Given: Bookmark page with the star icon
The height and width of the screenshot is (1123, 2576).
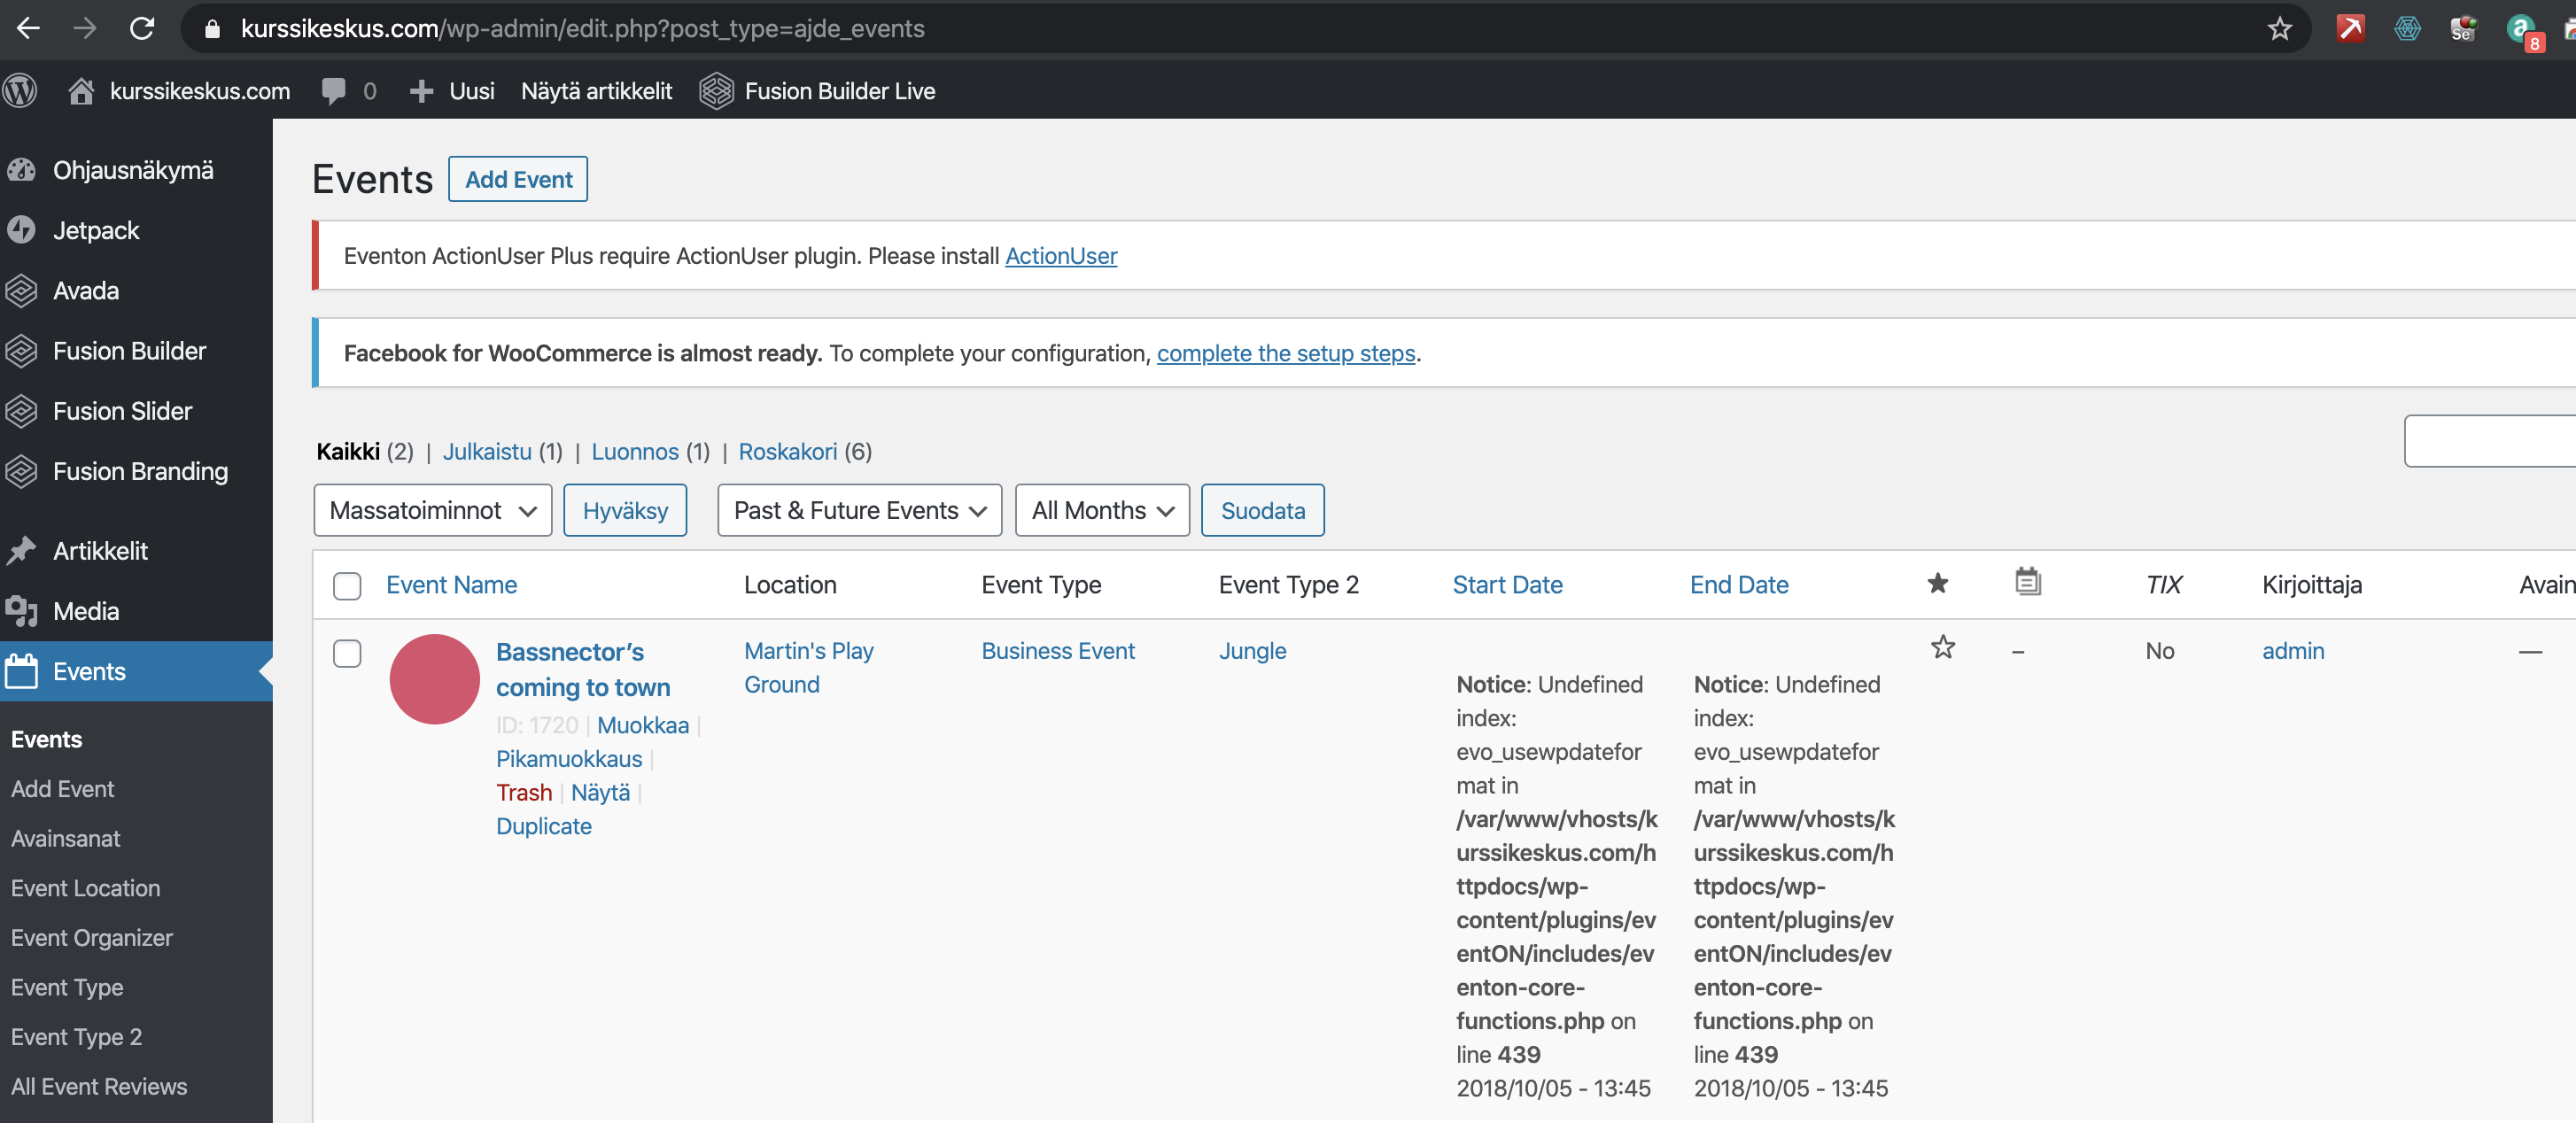Looking at the screenshot, I should click(x=2279, y=28).
